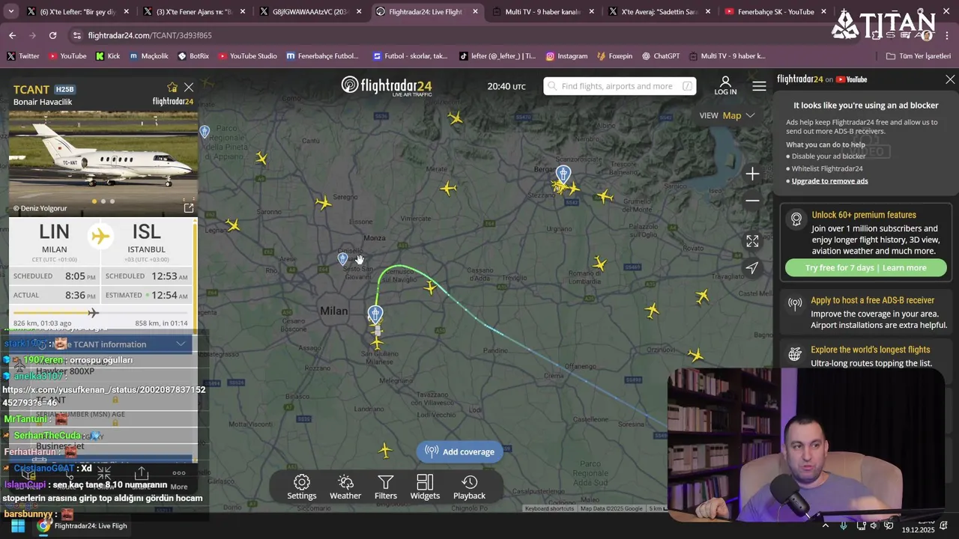This screenshot has height=539, width=959.
Task: Switch to the Fenerbahçe SK YouTube tab
Action: click(775, 12)
